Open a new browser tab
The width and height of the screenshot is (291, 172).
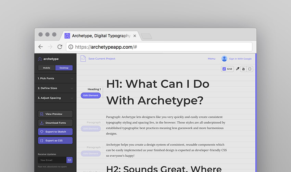point(147,36)
